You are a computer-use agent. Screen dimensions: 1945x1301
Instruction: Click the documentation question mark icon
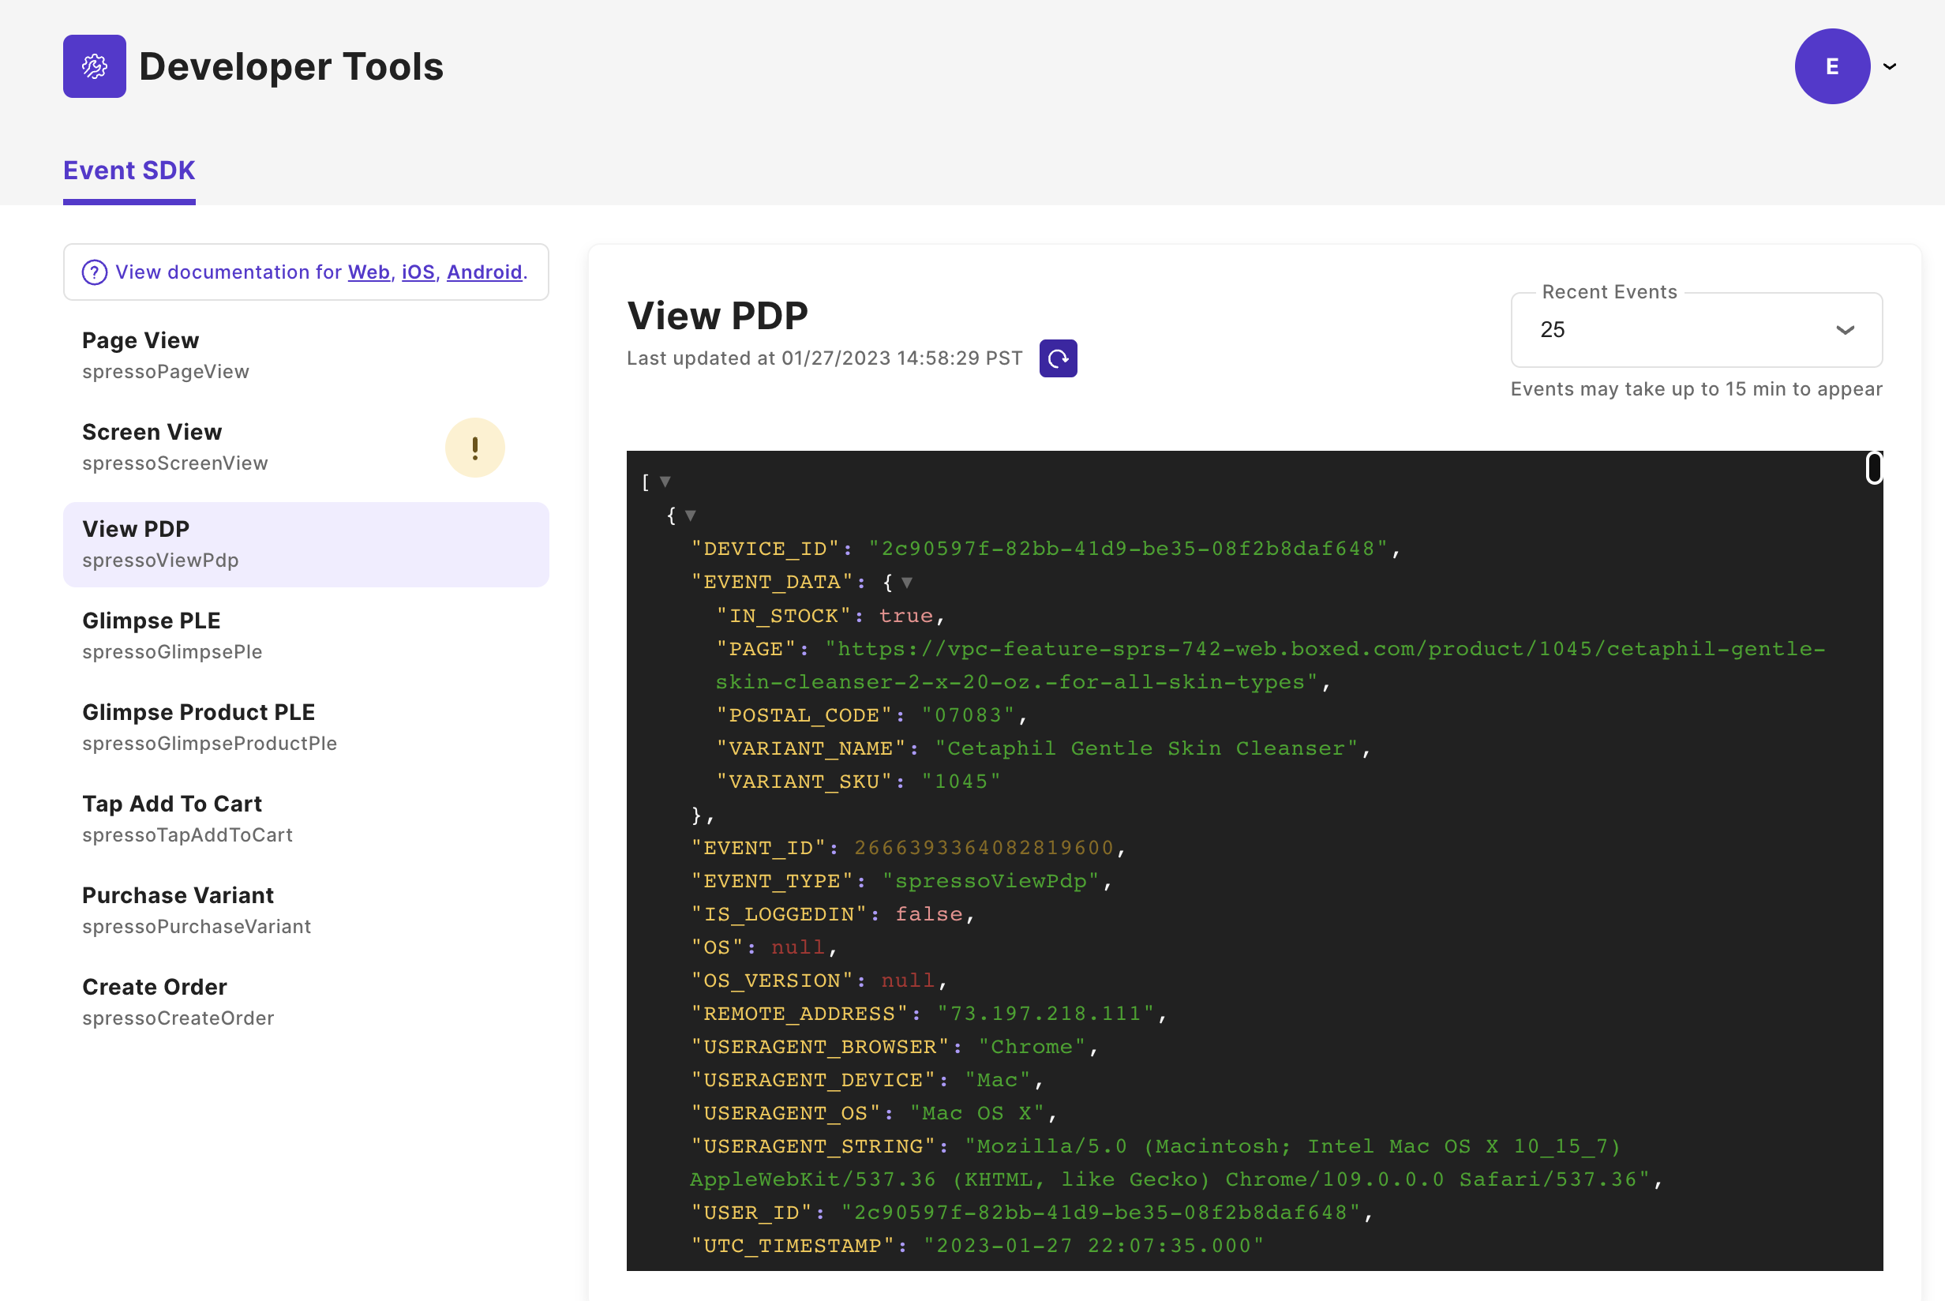pyautogui.click(x=95, y=272)
